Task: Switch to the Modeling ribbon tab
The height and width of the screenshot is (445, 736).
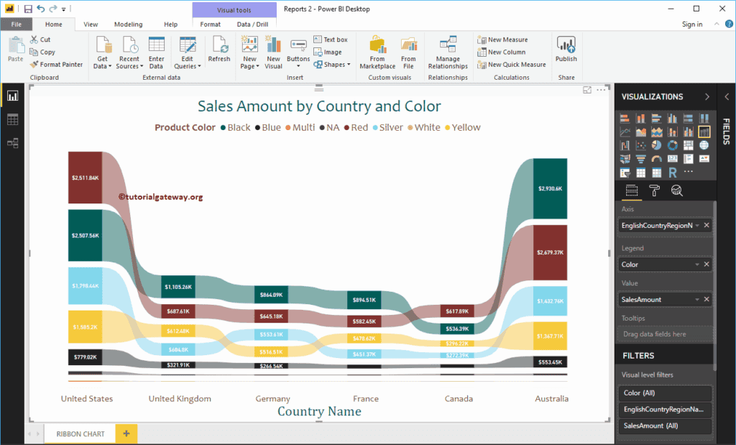Action: tap(128, 24)
